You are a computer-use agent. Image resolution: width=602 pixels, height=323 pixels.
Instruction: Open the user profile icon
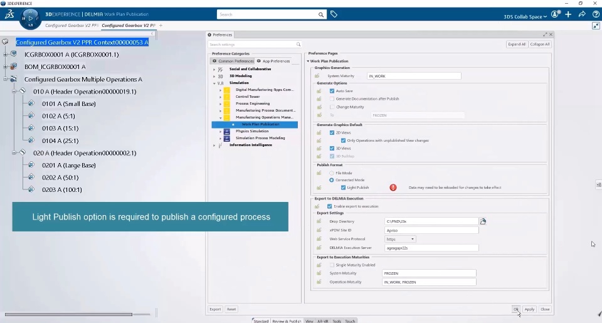[x=555, y=14]
